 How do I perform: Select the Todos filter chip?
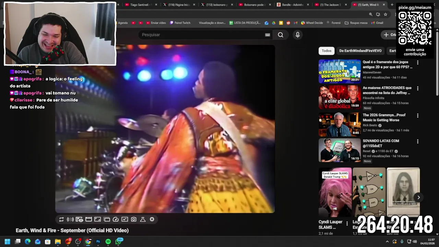click(327, 51)
